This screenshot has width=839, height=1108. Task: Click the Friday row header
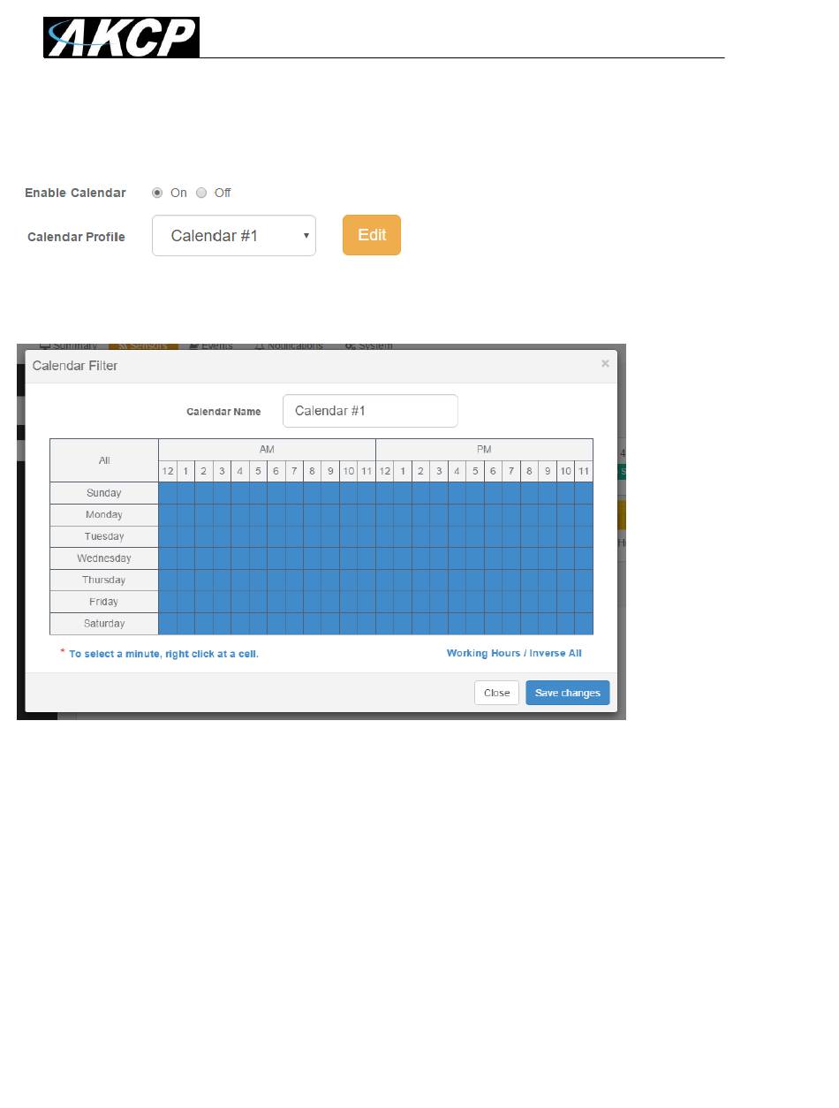pos(104,602)
